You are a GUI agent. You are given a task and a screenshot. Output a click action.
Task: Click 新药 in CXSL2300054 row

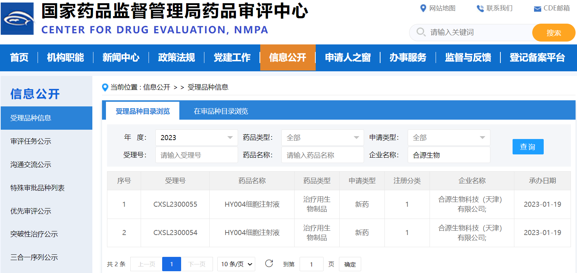(x=362, y=233)
